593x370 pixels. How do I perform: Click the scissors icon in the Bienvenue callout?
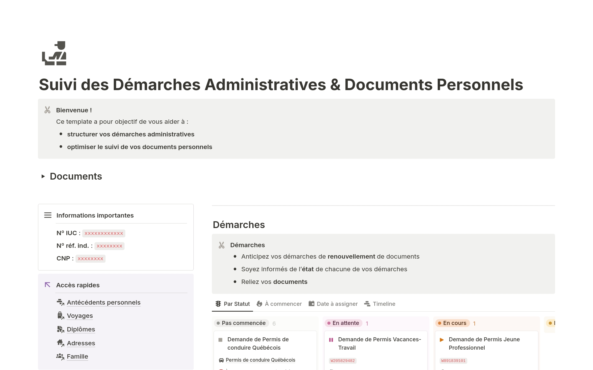coord(47,110)
